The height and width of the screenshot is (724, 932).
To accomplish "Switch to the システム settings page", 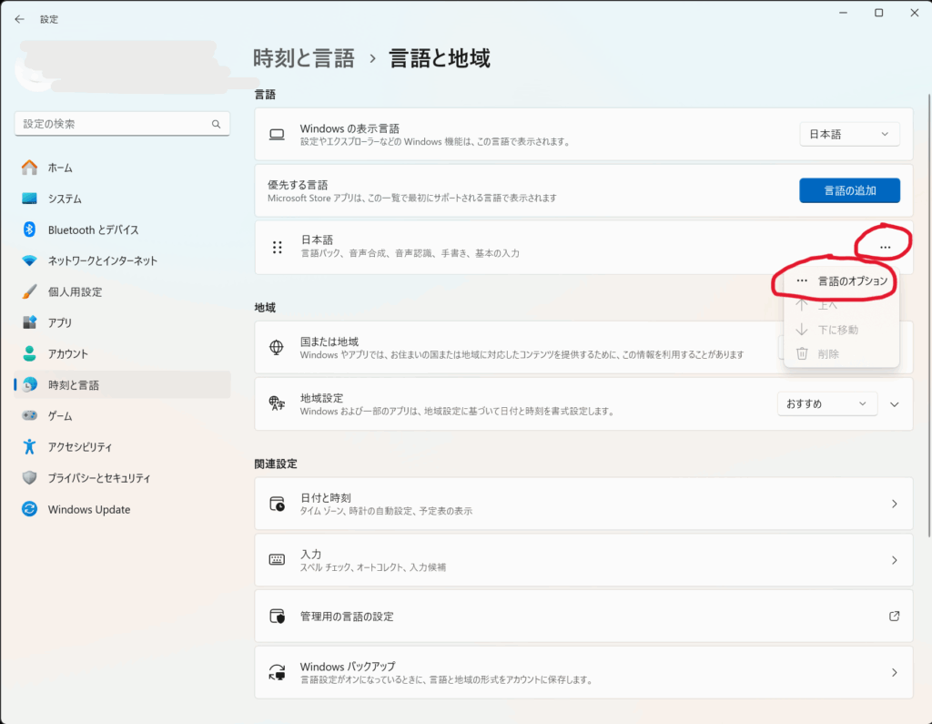I will (122, 199).
